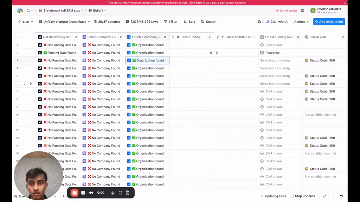
Task: Click the stop recording button
Action: click(75, 193)
